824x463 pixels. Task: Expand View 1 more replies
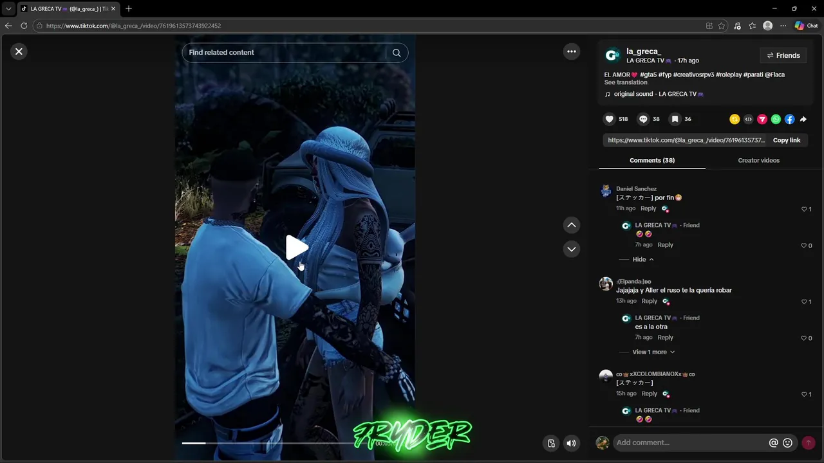click(653, 352)
